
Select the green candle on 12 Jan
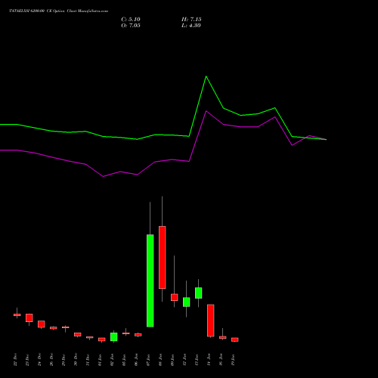187,302
